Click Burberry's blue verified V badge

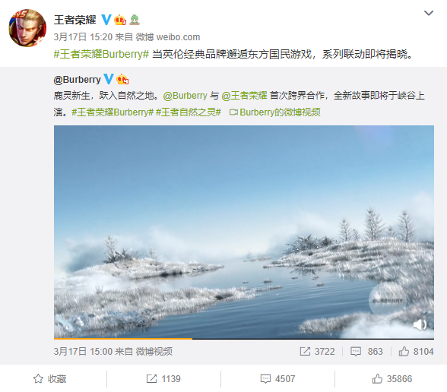tap(109, 79)
